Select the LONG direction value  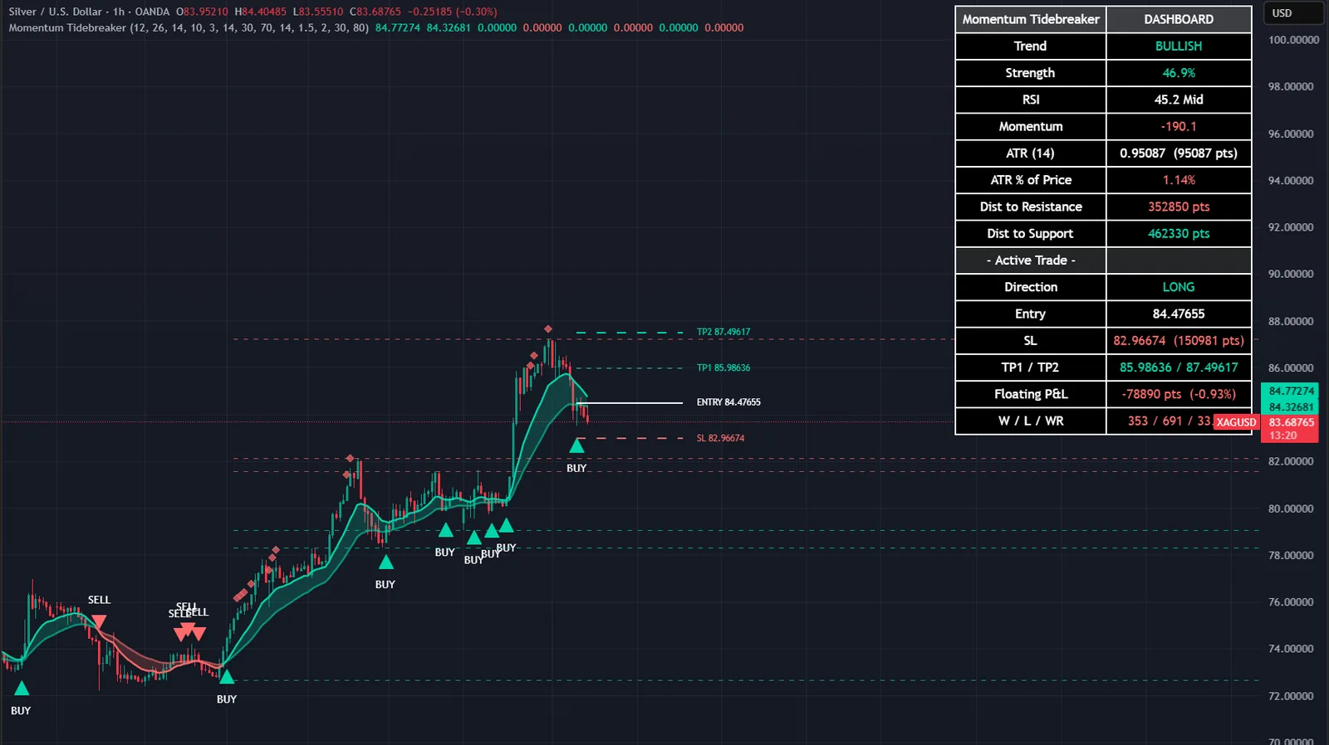(x=1179, y=287)
